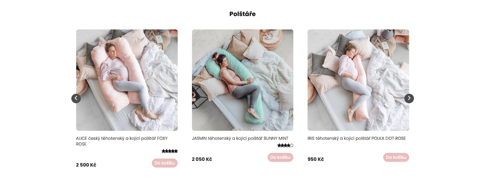This screenshot has height=178, width=490.
Task: Click the Polštáře section heading
Action: point(242,14)
